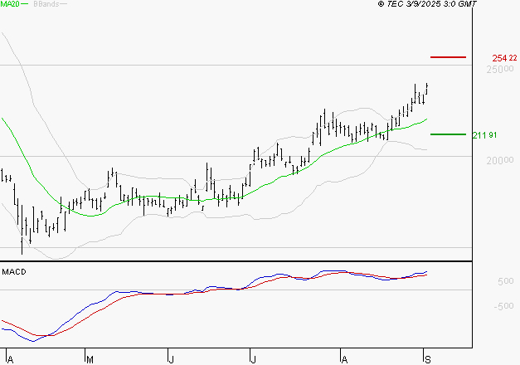The image size is (520, 365).
Task: Click the red 254.22 resistance line
Action: pyautogui.click(x=449, y=57)
